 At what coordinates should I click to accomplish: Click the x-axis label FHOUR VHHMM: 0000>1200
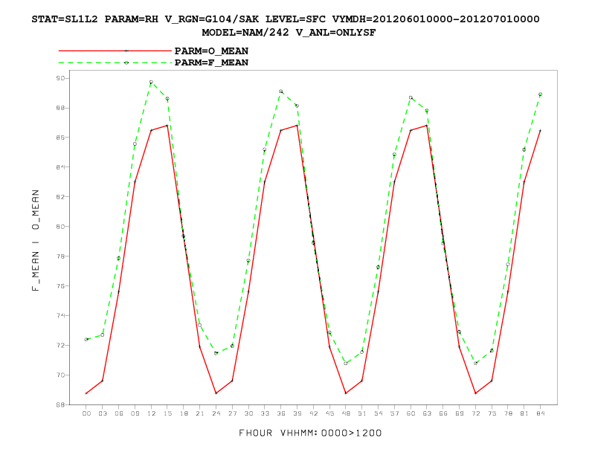(x=310, y=433)
